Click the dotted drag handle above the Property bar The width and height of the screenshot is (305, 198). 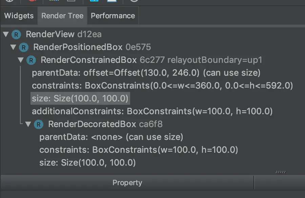[281, 172]
